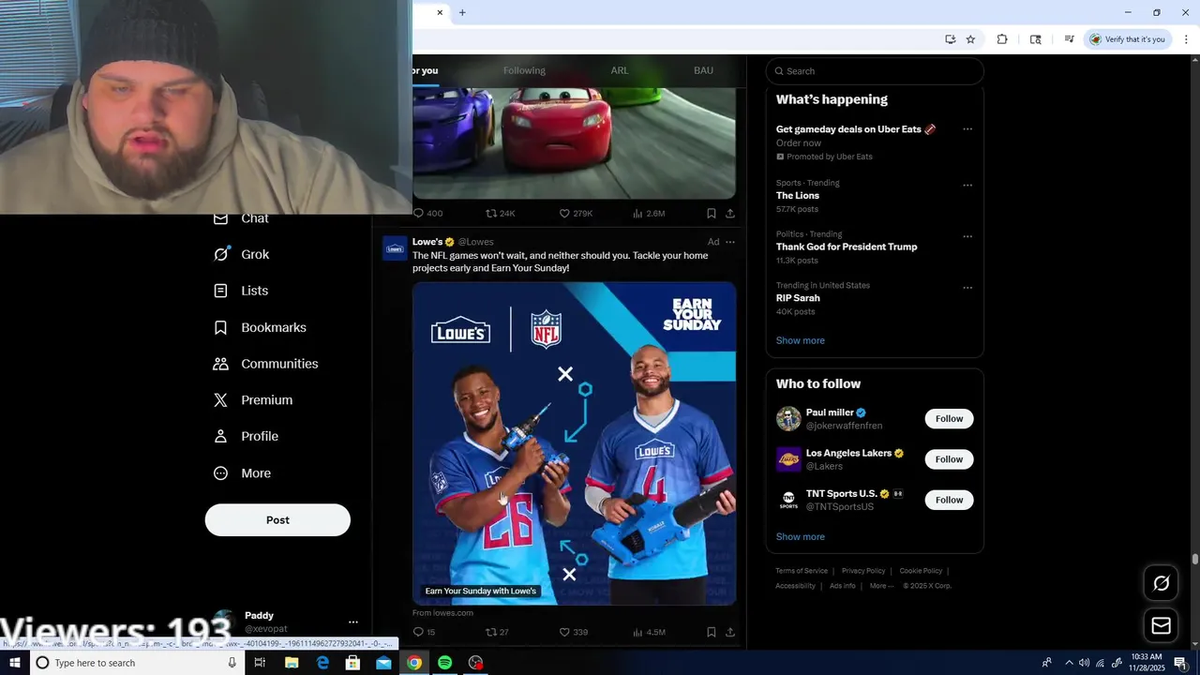The height and width of the screenshot is (675, 1200).
Task: Open options for Thank God for President Trump trend
Action: (967, 236)
